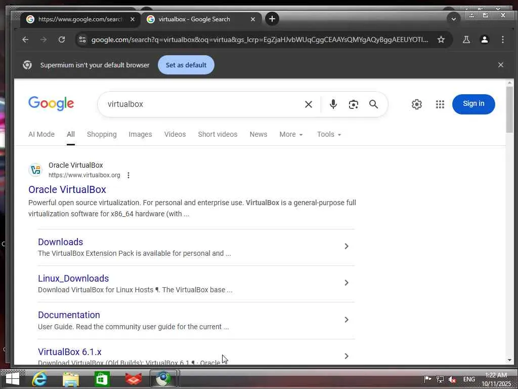Open the Windows Start button
Viewport: 518px width, 389px height.
click(13, 379)
